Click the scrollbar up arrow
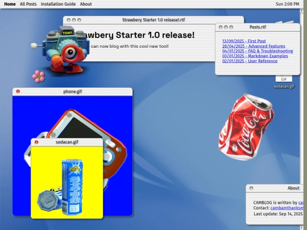Screen dimensions: 307x230 [x=301, y=11]
